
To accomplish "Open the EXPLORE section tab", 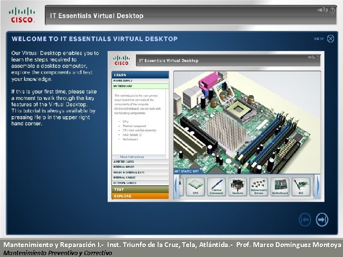I will point(140,196).
